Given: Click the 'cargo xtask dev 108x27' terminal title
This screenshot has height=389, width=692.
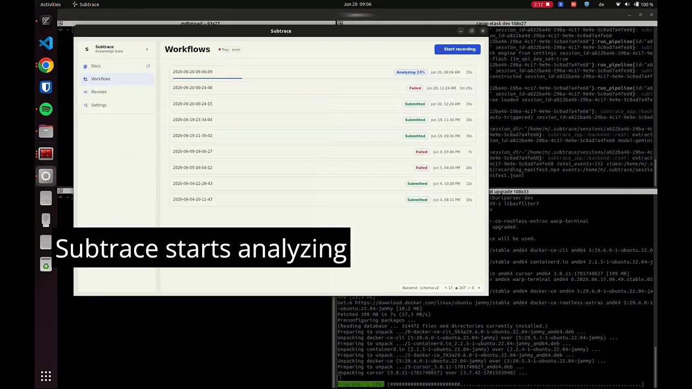Looking at the screenshot, I should (x=501, y=24).
